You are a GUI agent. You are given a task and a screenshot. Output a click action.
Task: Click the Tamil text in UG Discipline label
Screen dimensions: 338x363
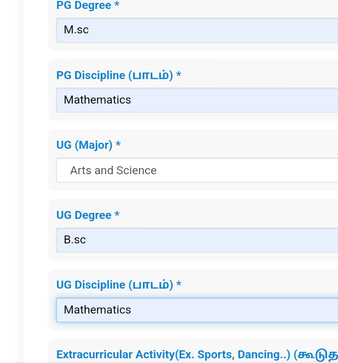pyautogui.click(x=152, y=285)
